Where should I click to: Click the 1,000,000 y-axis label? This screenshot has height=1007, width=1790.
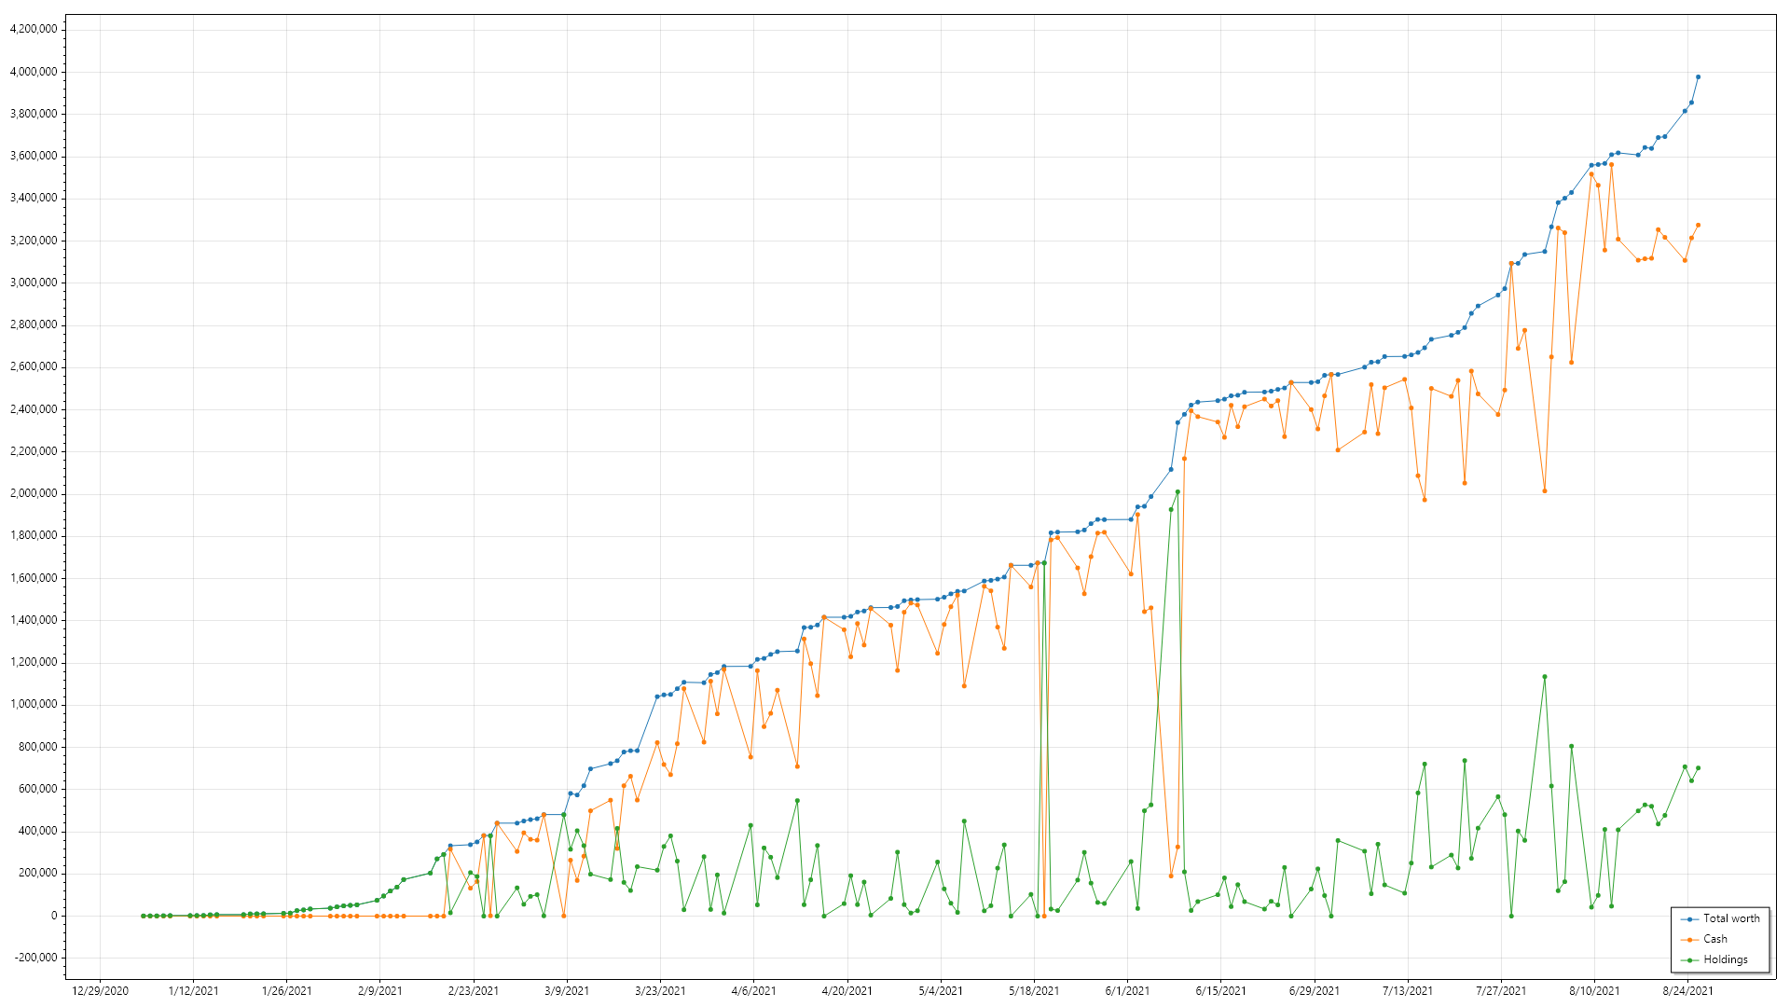tap(34, 705)
